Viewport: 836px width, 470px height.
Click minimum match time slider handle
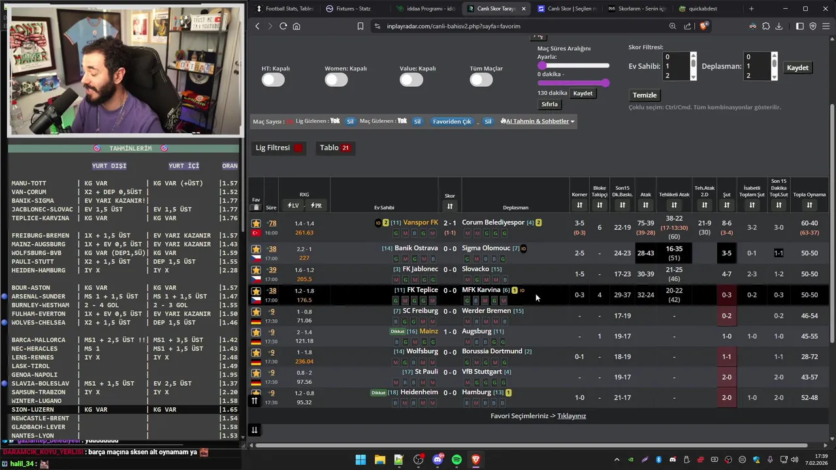[x=542, y=65]
